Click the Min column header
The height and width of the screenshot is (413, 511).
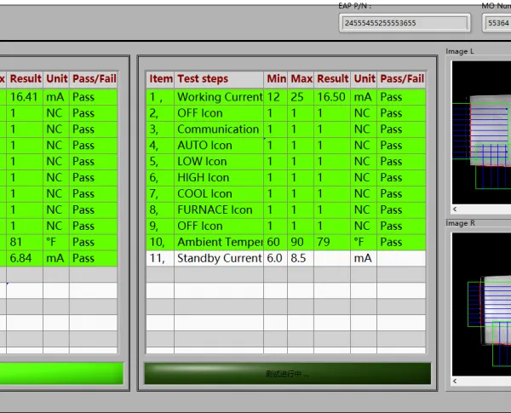(x=276, y=79)
